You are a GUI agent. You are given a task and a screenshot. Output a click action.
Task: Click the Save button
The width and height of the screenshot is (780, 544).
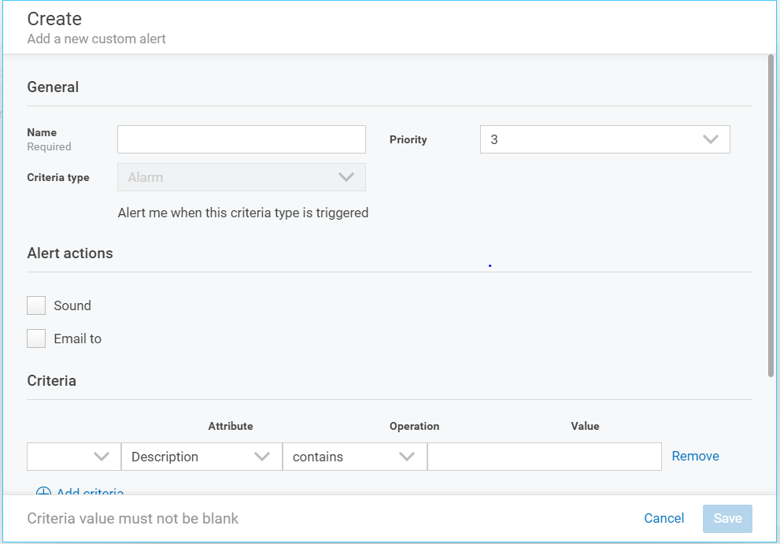727,519
